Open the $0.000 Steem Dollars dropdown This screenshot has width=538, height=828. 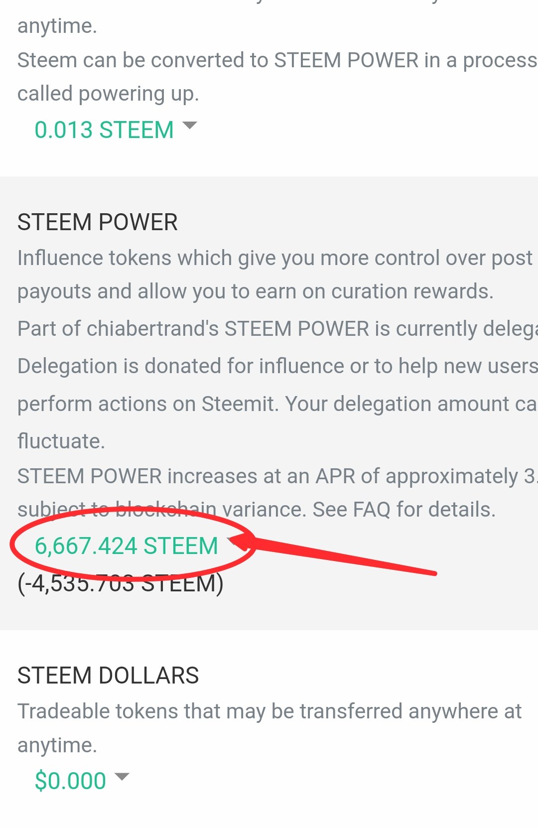[x=70, y=781]
